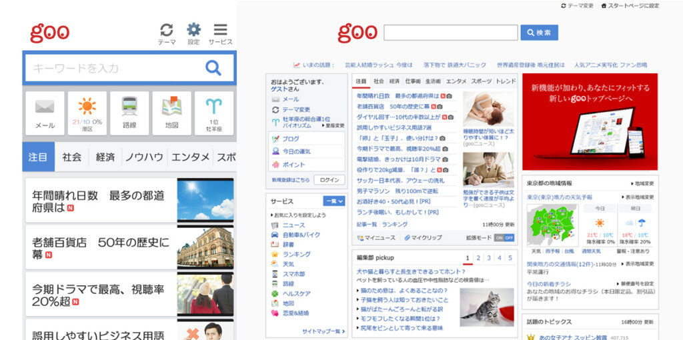Image resolution: width=683 pixels, height=340 pixels.
Task: Tap the magnifier icon in mobile search box
Action: click(x=213, y=68)
